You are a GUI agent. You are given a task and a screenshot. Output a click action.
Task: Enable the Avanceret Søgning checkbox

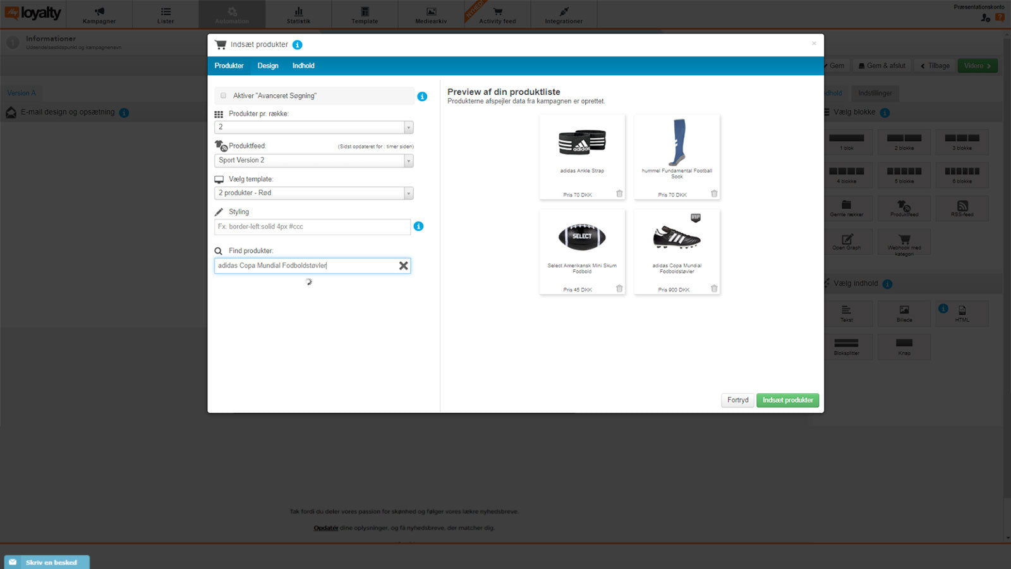click(223, 96)
